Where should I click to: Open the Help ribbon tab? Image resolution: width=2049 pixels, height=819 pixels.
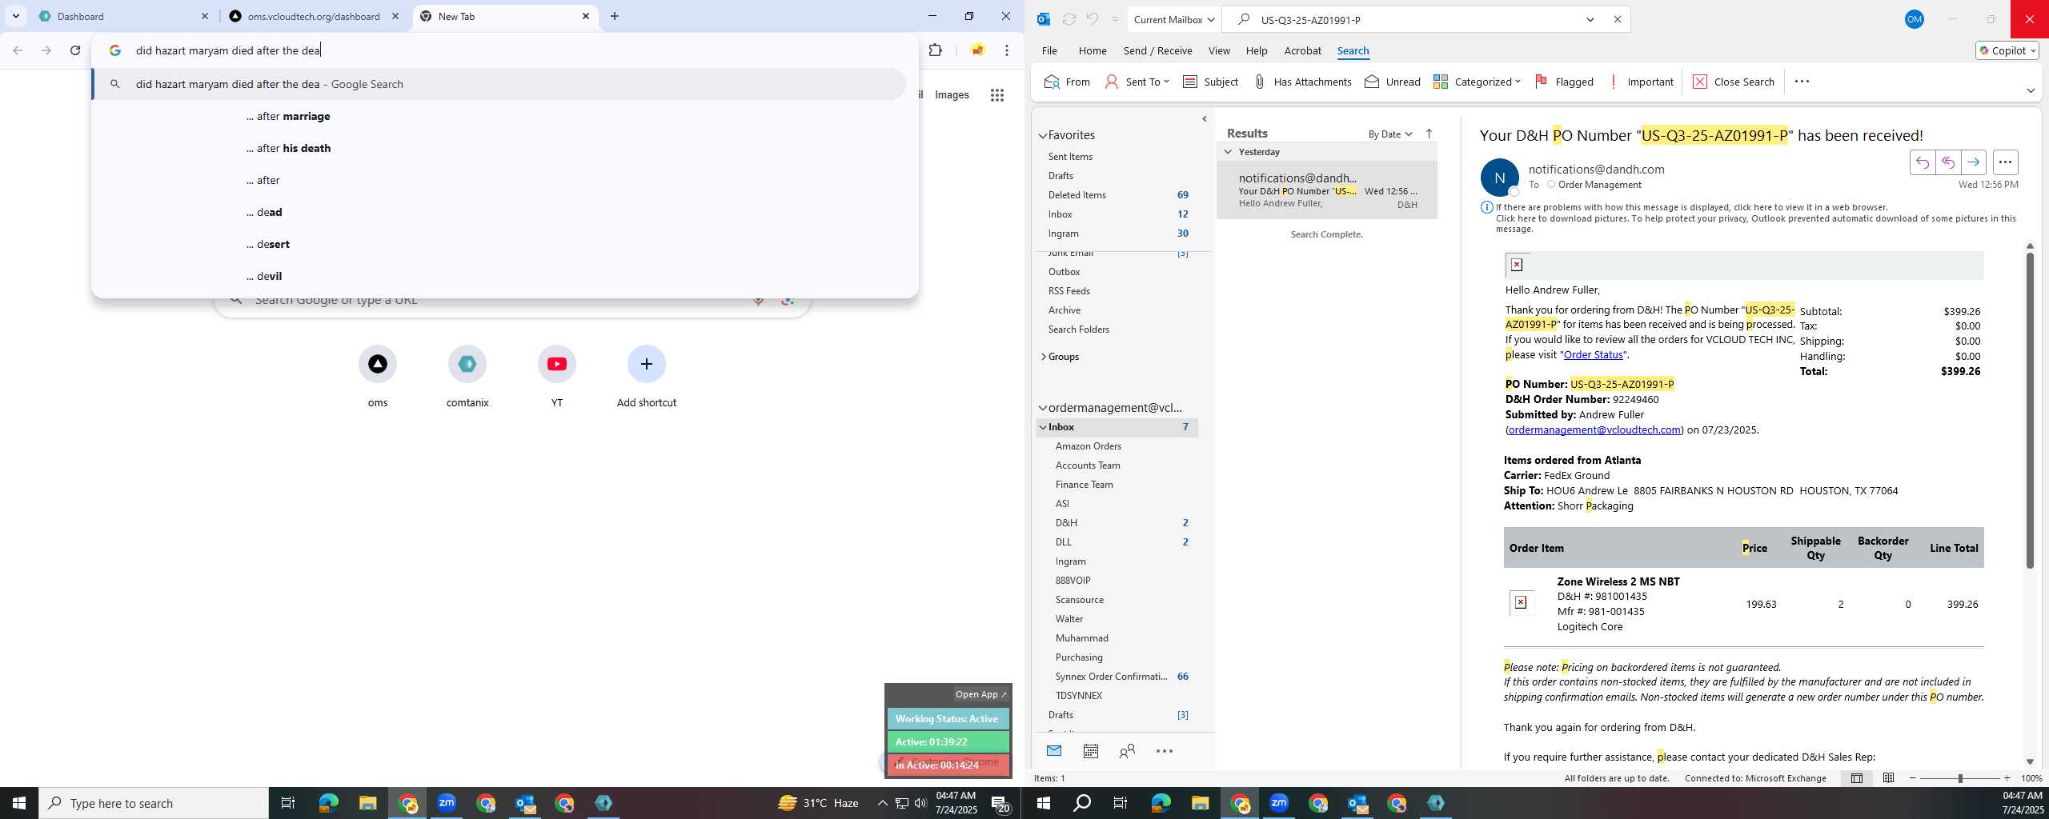pyautogui.click(x=1256, y=50)
